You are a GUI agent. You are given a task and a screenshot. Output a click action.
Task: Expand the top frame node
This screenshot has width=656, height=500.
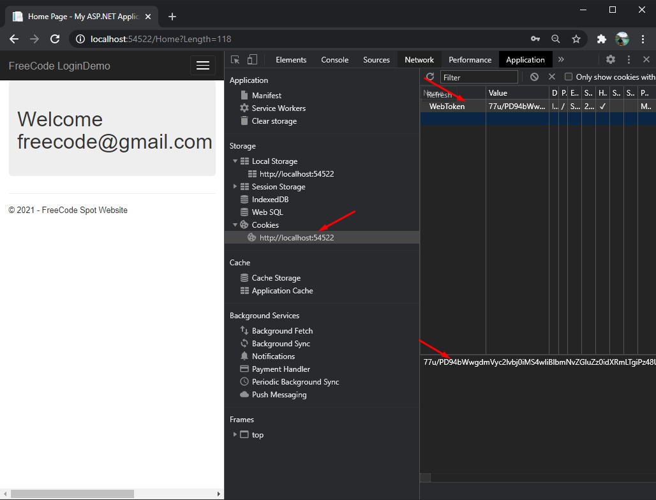(x=235, y=435)
